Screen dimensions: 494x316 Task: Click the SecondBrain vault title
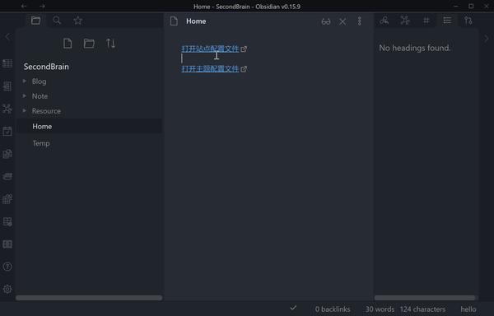(x=46, y=67)
